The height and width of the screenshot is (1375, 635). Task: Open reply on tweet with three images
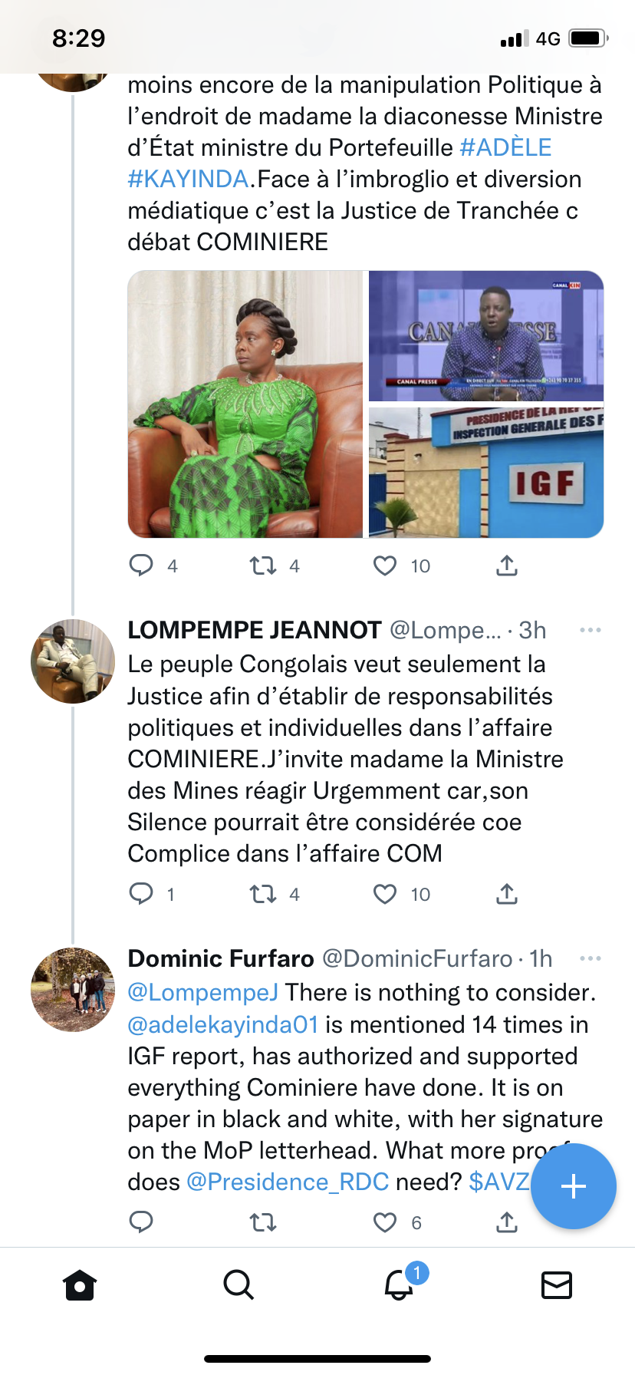click(x=141, y=565)
